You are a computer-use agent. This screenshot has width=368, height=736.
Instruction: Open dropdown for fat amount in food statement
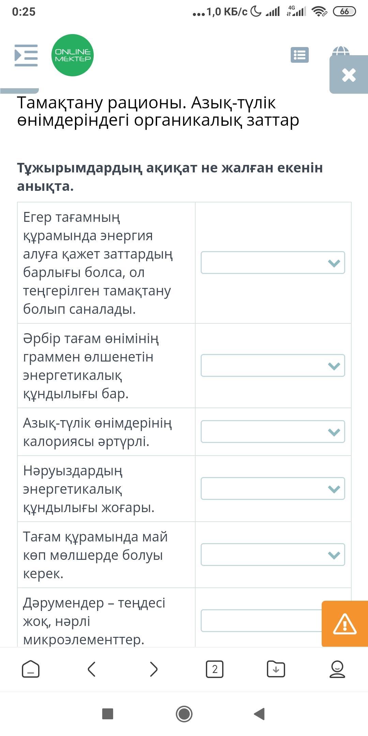coord(273,555)
